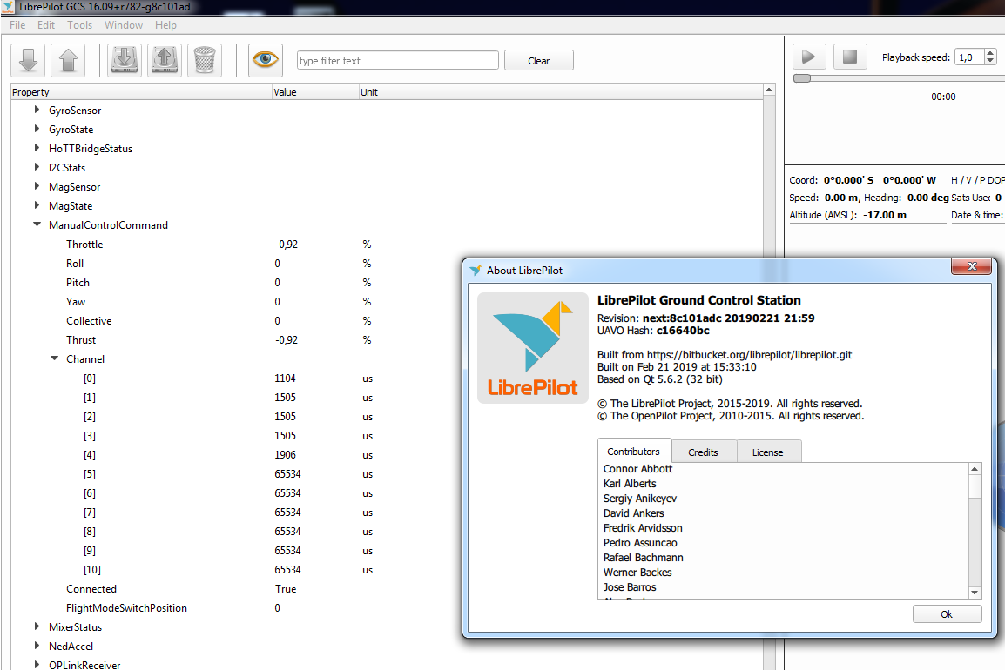Screen dimensions: 1005x670
Task: Collapse the ManualControlCommand tree node
Action: point(37,224)
